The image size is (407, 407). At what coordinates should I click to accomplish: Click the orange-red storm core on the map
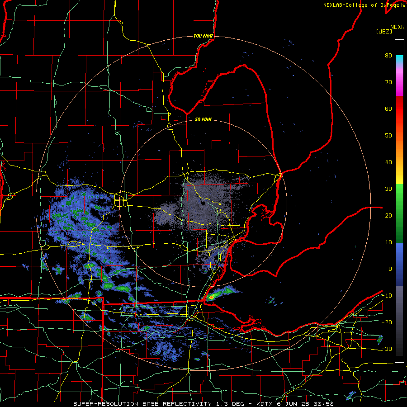click(212, 297)
